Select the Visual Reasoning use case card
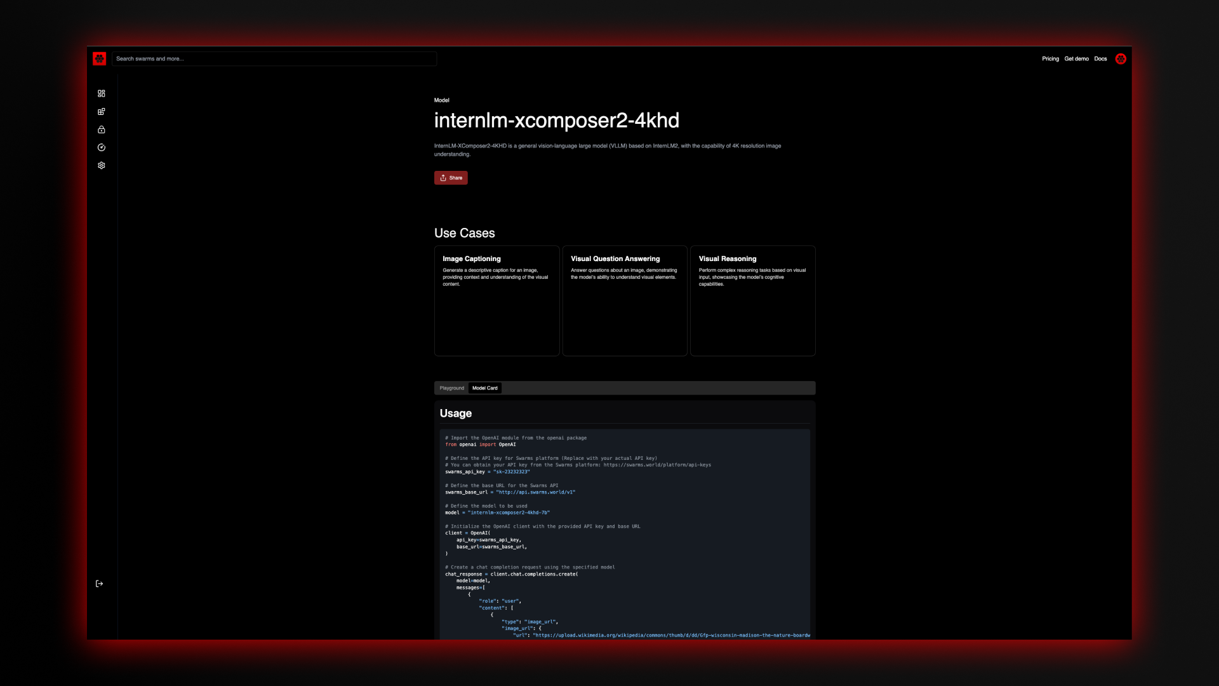The image size is (1219, 686). [753, 300]
